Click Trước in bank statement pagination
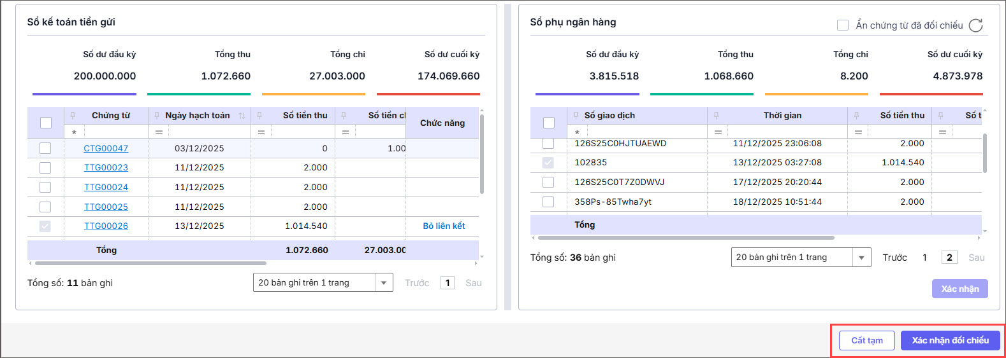The image size is (1006, 358). click(x=894, y=258)
